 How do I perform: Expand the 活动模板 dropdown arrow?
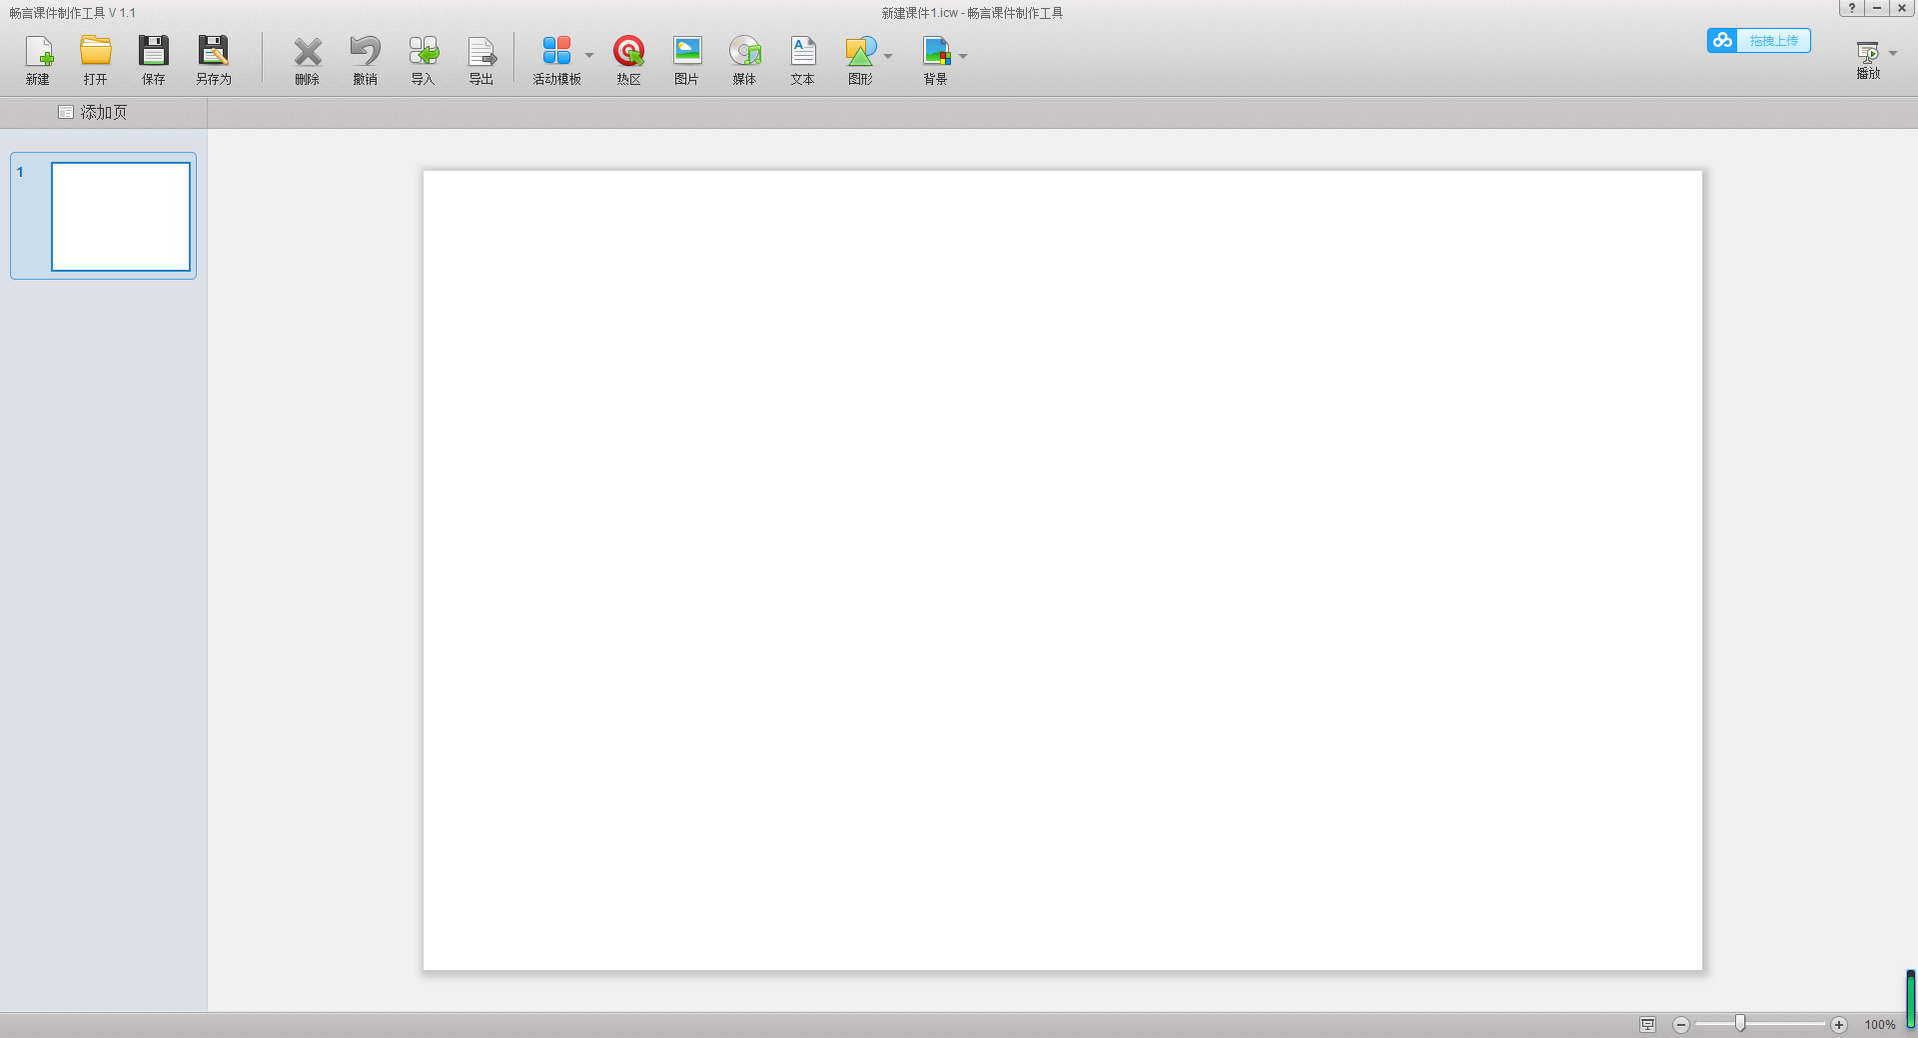point(589,55)
